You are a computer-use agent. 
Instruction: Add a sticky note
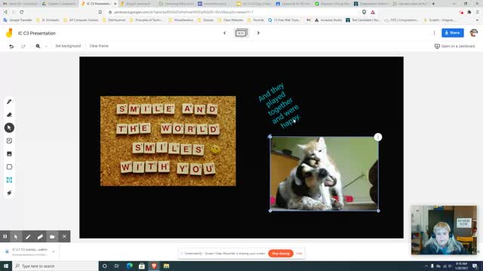9,141
